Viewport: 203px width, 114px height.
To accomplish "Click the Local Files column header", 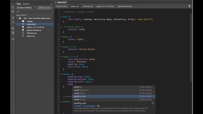I will (x=21, y=15).
